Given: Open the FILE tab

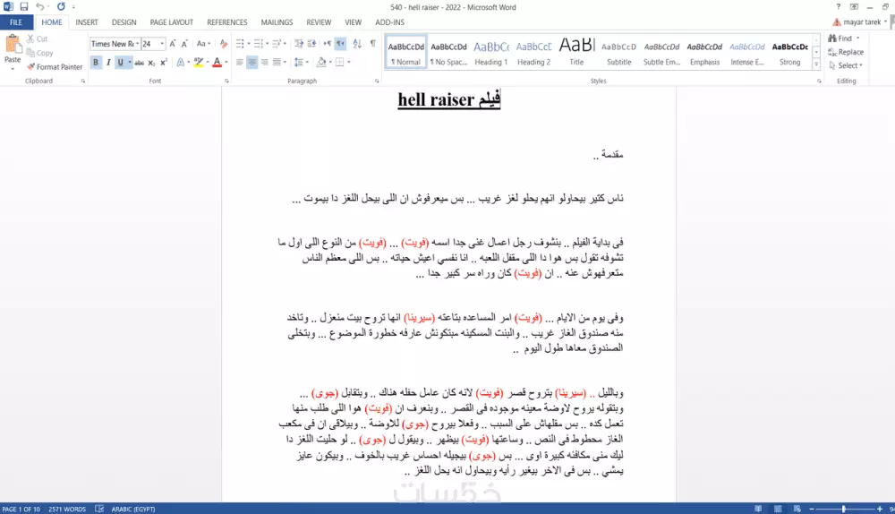Looking at the screenshot, I should click(x=16, y=22).
